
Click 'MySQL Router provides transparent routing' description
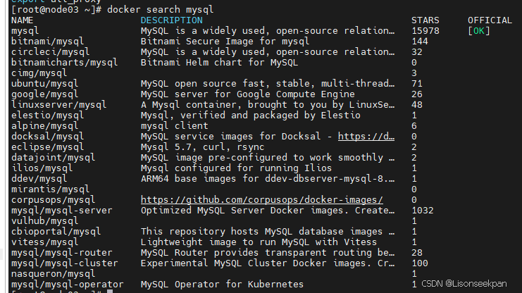pyautogui.click(x=267, y=253)
